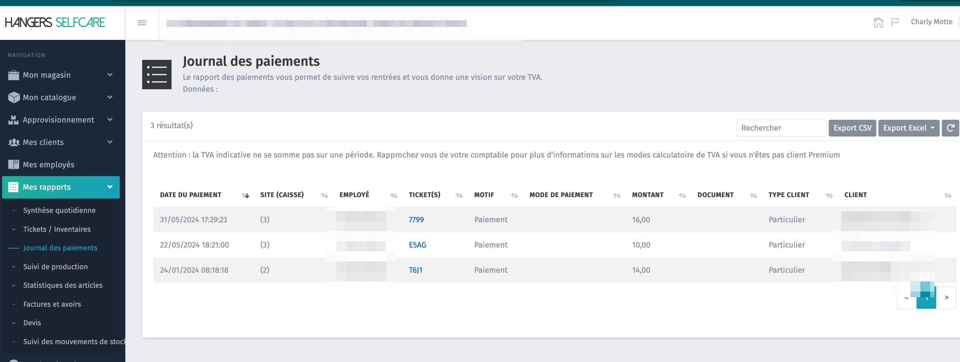
Task: Collapse the Mes rapports chevron
Action: pyautogui.click(x=110, y=187)
